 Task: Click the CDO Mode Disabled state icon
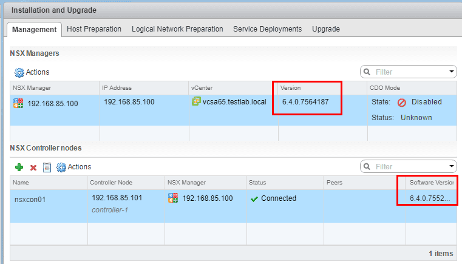(x=402, y=103)
